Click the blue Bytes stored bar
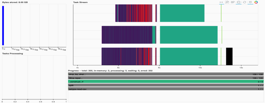This screenshot has height=103, width=265. point(3,26)
